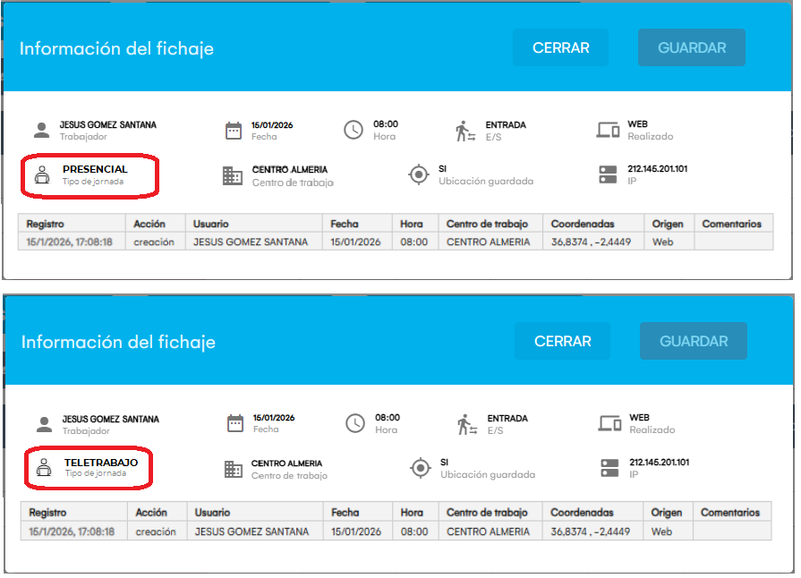This screenshot has width=801, height=578.
Task: Click the Registro column header in the upper table
Action: pos(46,224)
